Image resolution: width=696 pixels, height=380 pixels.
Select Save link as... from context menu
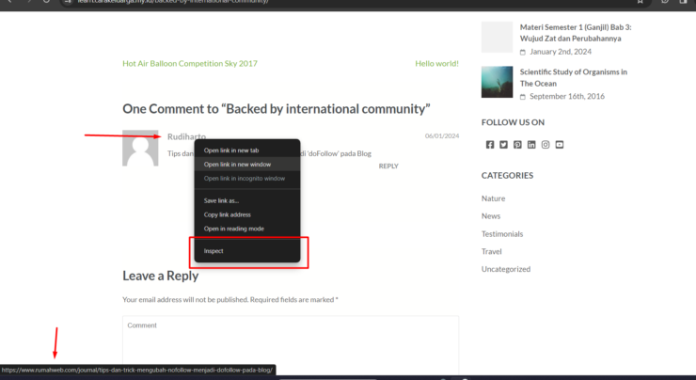(247, 200)
